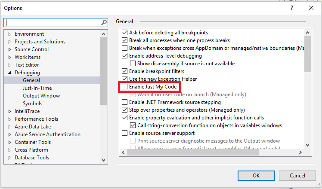Screen dimensions: 322x189
Task: Expand the Text Editor category
Action: point(9,65)
